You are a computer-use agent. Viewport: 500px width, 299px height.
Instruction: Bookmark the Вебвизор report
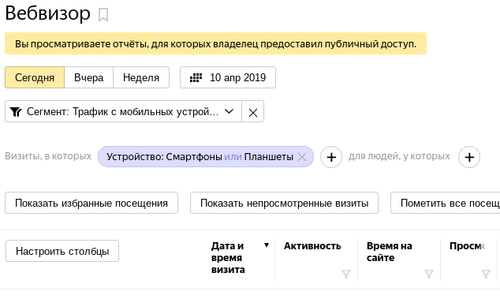point(103,15)
